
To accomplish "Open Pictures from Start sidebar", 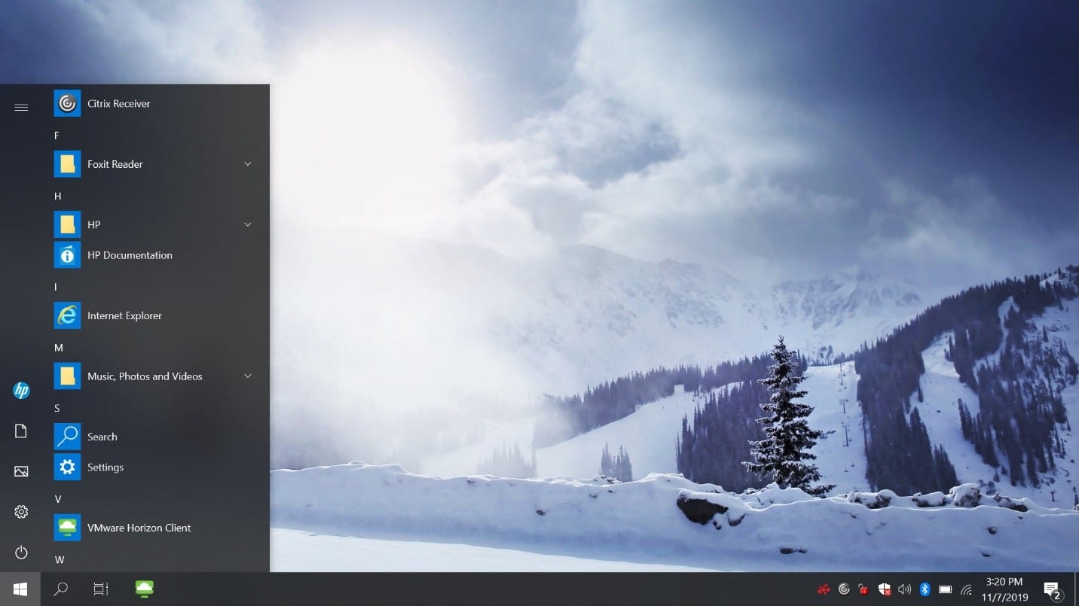I will point(21,471).
